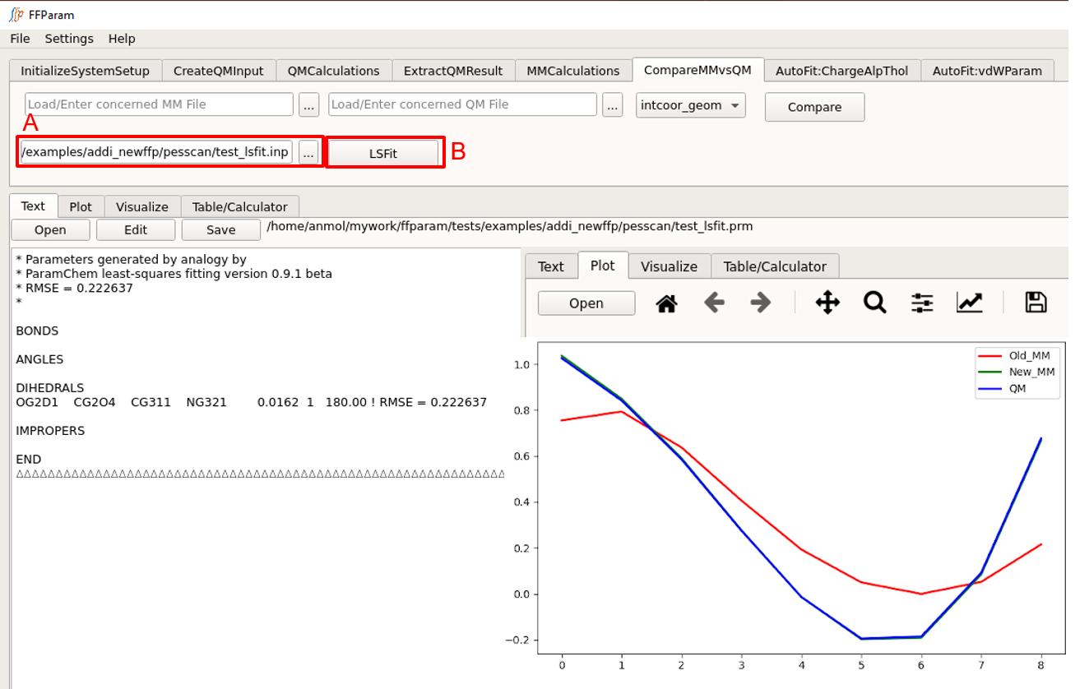Select the right panel Plot tab

point(603,266)
